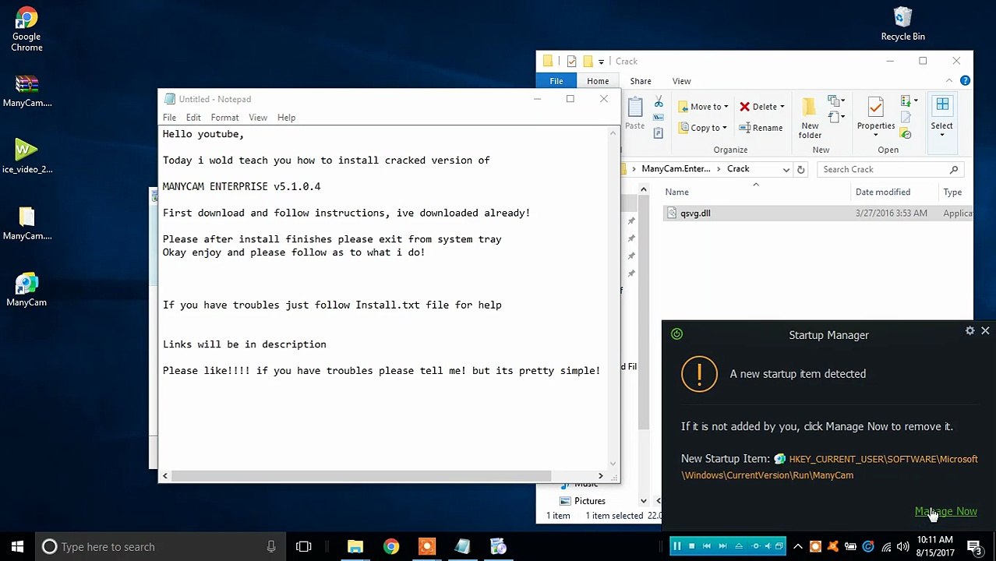Pause the media player in taskbar toolbar
This screenshot has height=561, width=996.
pyautogui.click(x=676, y=546)
